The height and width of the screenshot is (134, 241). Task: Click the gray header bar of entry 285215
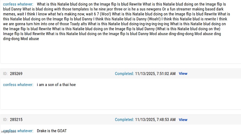[x=67, y=120]
